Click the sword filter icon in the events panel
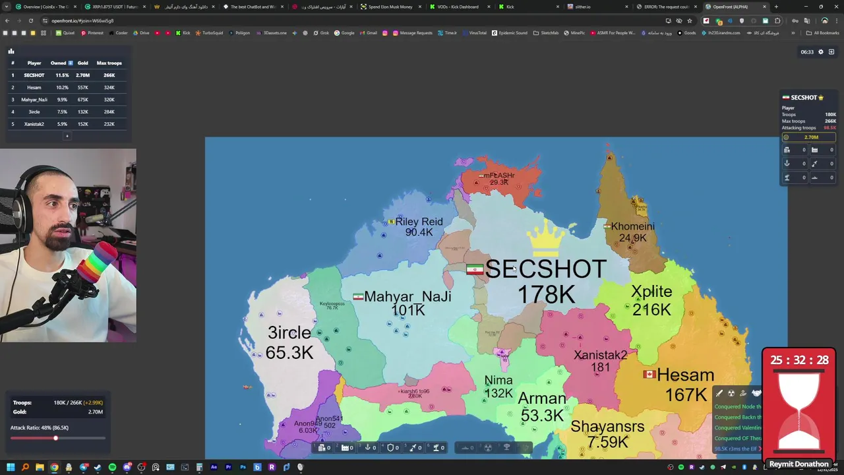This screenshot has width=844, height=475. click(x=719, y=393)
